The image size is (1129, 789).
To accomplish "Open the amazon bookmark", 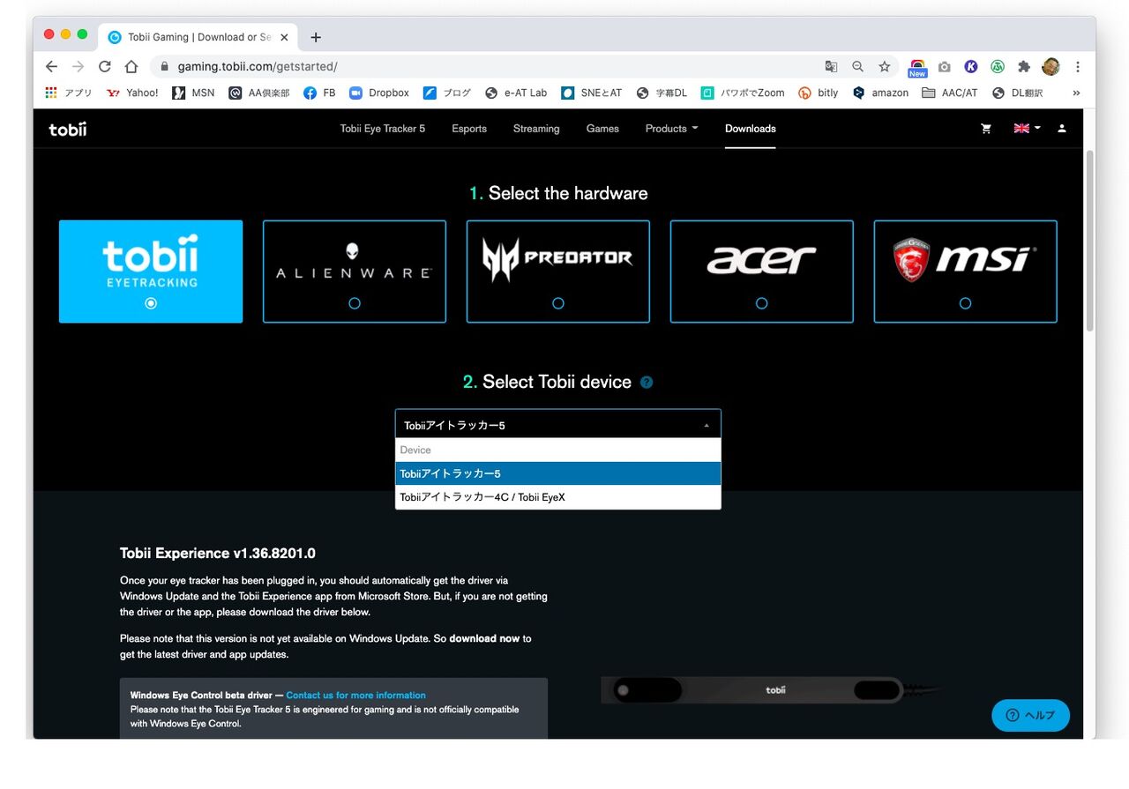I will click(x=880, y=93).
